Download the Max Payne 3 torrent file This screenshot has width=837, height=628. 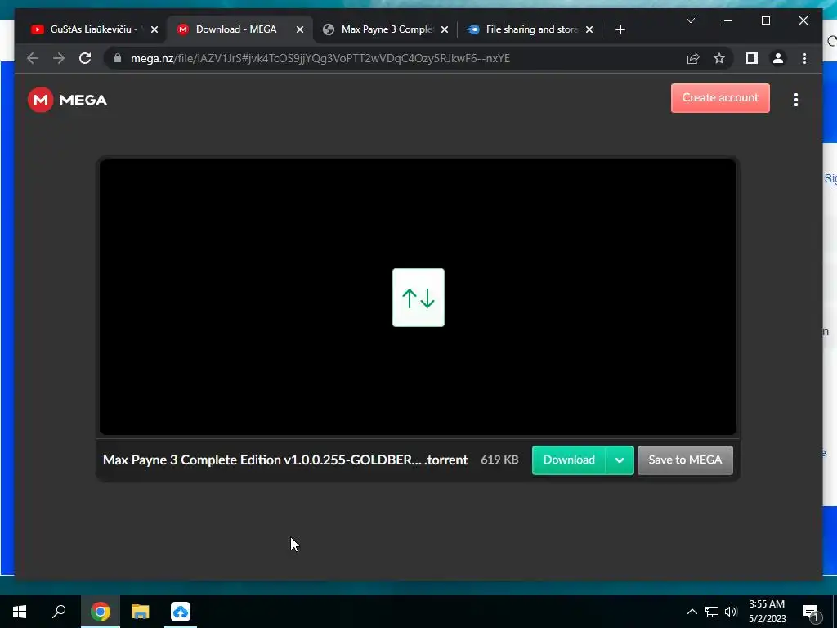[x=569, y=460]
